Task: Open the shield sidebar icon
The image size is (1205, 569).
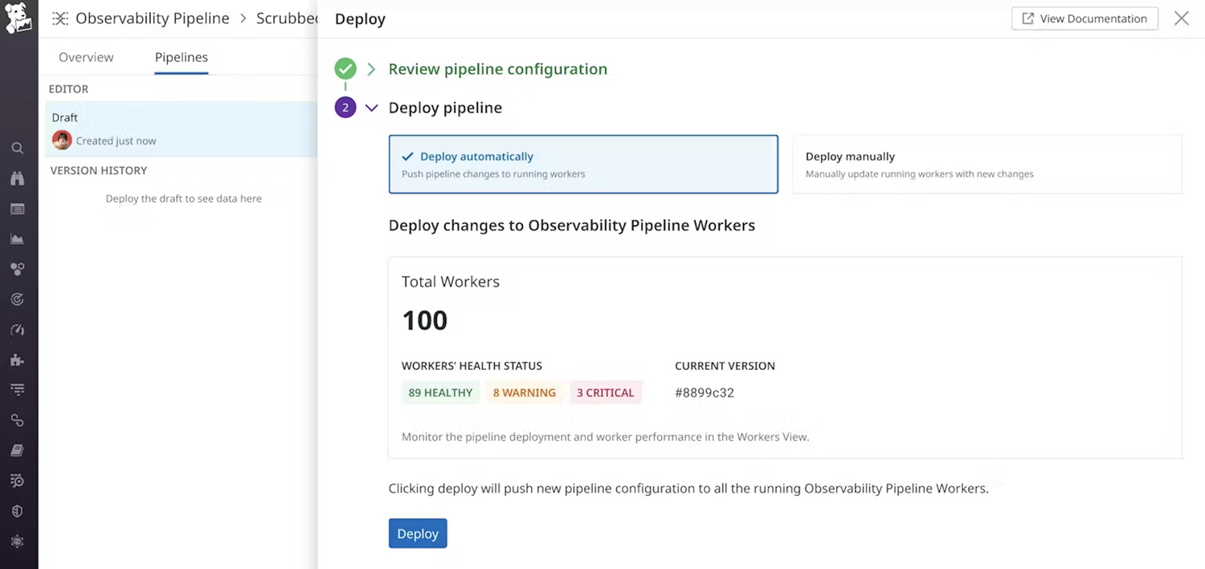Action: (18, 511)
